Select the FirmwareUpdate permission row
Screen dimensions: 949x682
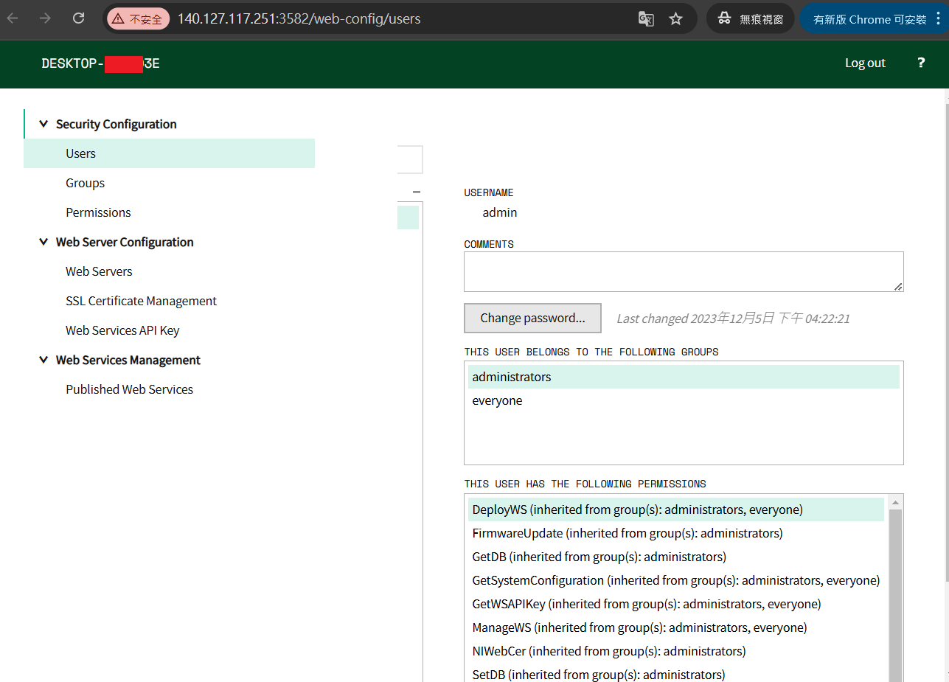(676, 533)
